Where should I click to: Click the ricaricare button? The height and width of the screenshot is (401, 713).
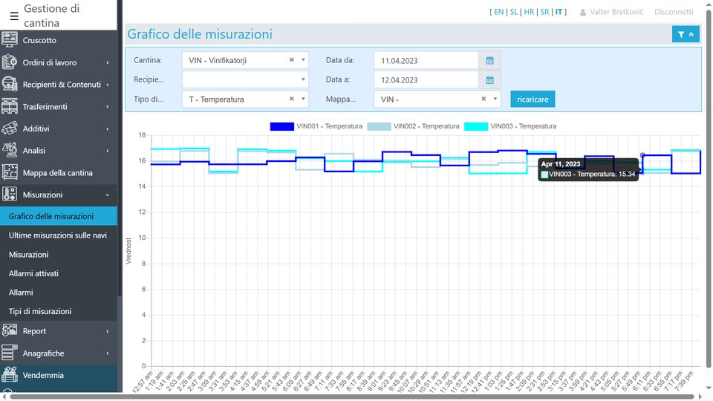(x=533, y=99)
